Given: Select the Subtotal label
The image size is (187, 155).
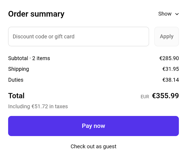Looking at the screenshot, I should (x=18, y=58).
